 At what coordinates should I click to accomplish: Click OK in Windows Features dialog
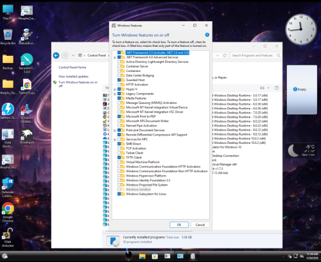coord(179,225)
